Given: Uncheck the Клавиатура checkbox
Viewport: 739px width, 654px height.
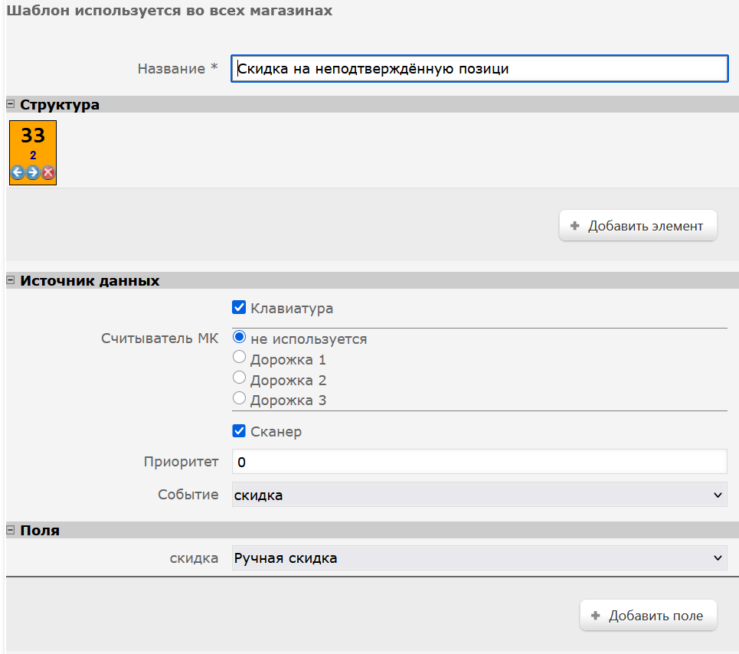Looking at the screenshot, I should pos(239,308).
